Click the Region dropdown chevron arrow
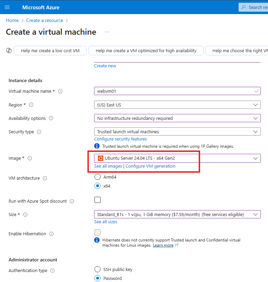This screenshot has width=268, height=282. 255,105
